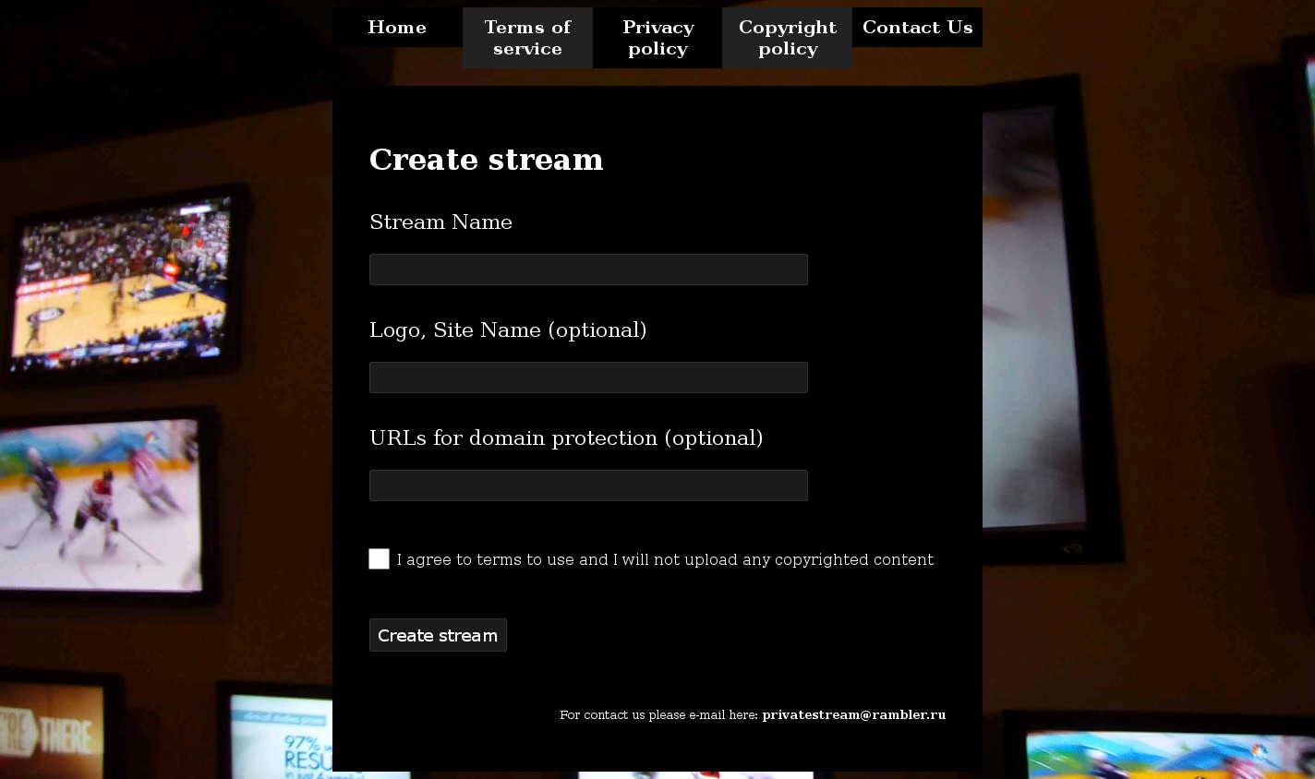Click the URLs for domain protection label
Image resolution: width=1315 pixels, height=779 pixels.
pyautogui.click(x=566, y=438)
